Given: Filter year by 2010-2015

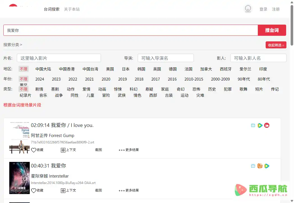Looking at the screenshot, I should point(194,79).
